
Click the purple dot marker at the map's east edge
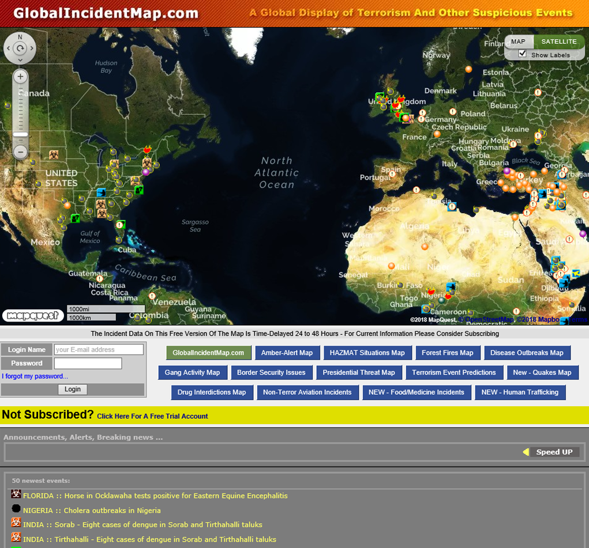point(583,234)
